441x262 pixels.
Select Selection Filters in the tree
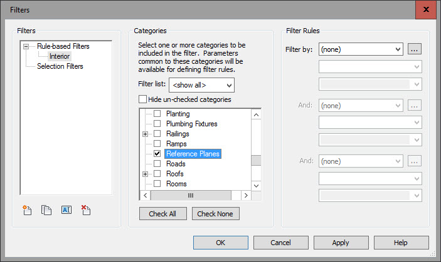(60, 66)
